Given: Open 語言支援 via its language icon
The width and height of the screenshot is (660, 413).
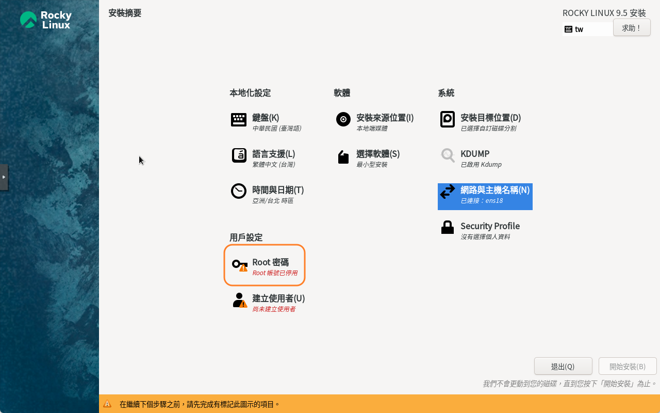Looking at the screenshot, I should point(238,155).
